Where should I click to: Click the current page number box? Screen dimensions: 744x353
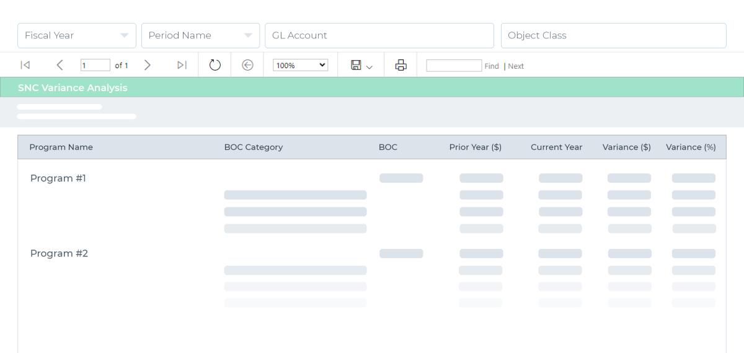(95, 65)
